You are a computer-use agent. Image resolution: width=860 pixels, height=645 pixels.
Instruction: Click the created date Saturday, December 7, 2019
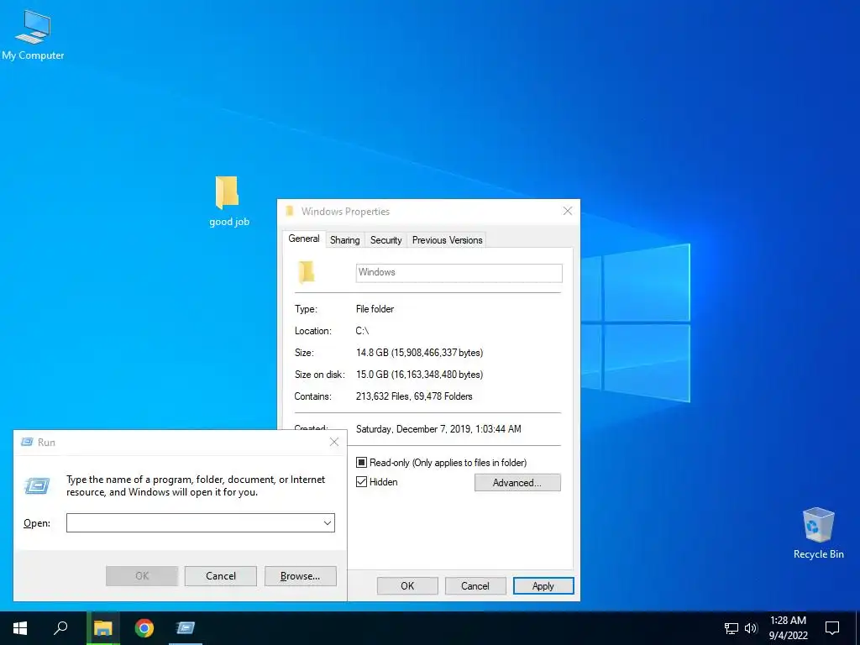438,429
